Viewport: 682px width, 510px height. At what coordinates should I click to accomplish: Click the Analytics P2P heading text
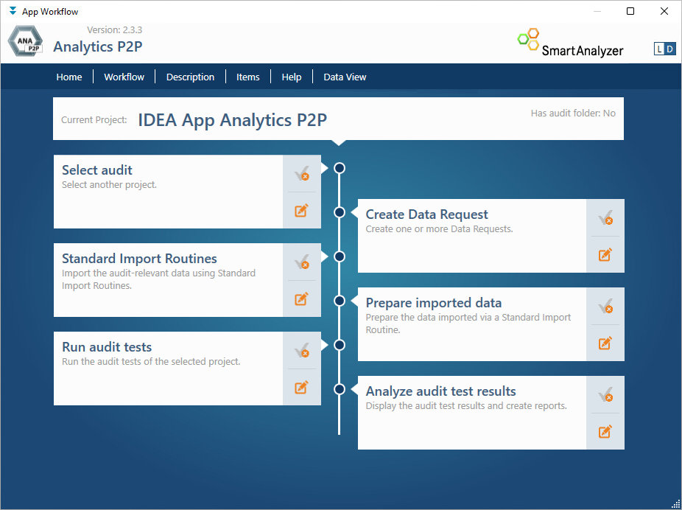(98, 46)
